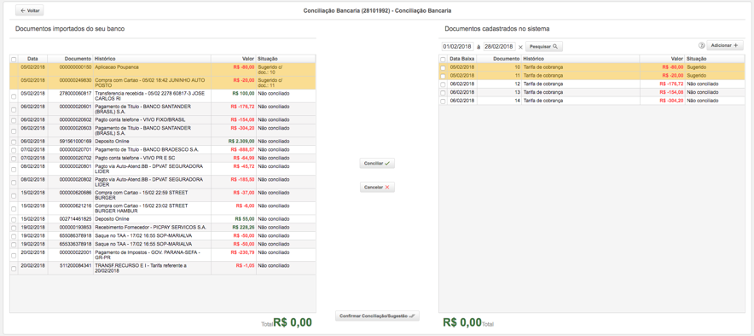
Task: Check system document 10 row checkbox
Action: [443, 67]
